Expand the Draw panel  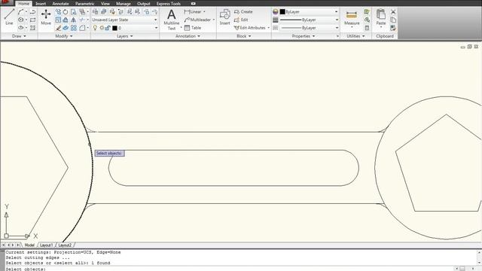pos(19,36)
